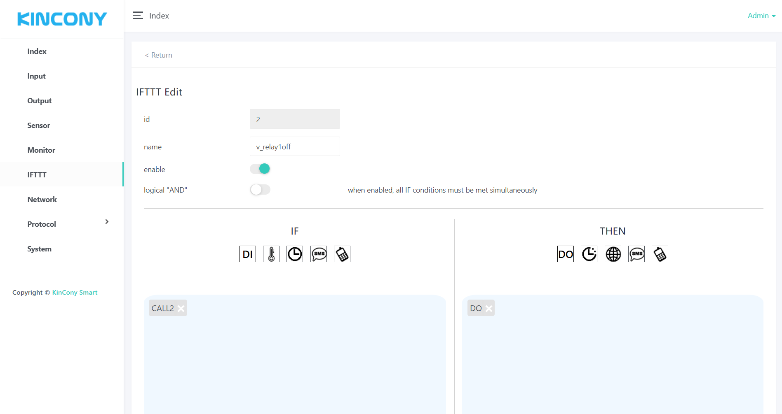Viewport: 782px width, 414px height.
Task: Open the Network page in the sidebar
Action: 42,200
